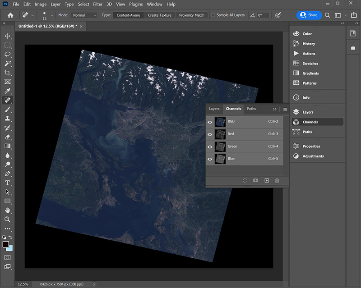Switch to the Layers tab
The image size is (361, 288).
(x=214, y=109)
